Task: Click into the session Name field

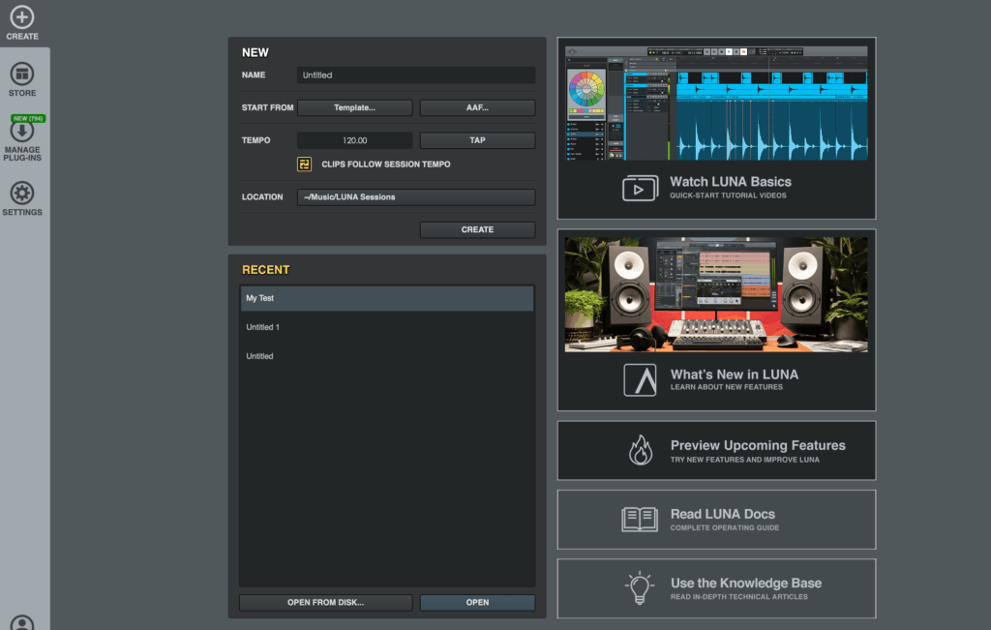Action: coord(415,75)
